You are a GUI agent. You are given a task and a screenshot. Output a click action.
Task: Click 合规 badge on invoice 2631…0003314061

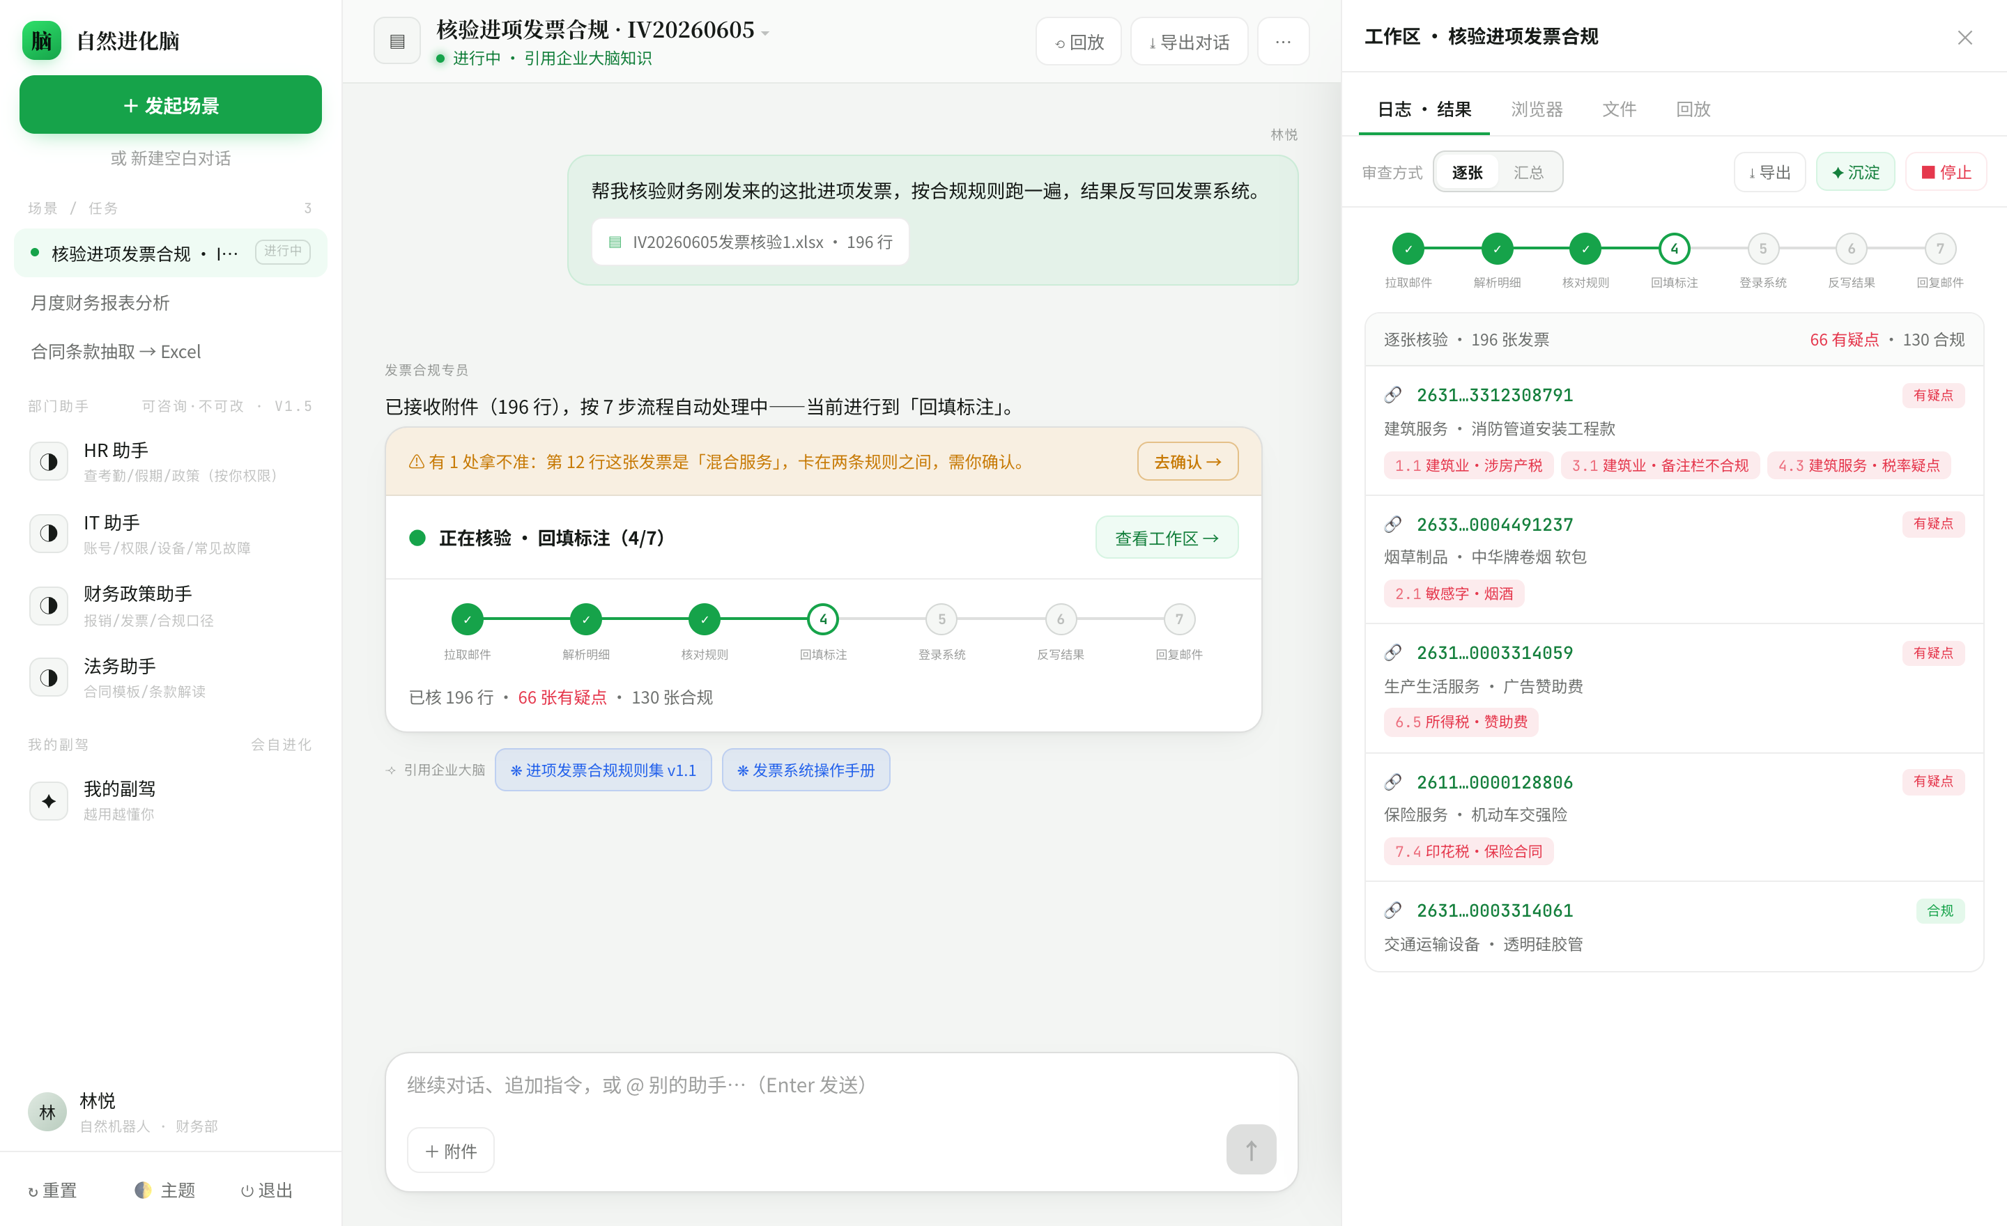tap(1939, 910)
